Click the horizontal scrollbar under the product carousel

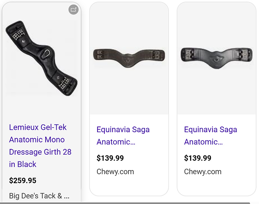[125, 203]
